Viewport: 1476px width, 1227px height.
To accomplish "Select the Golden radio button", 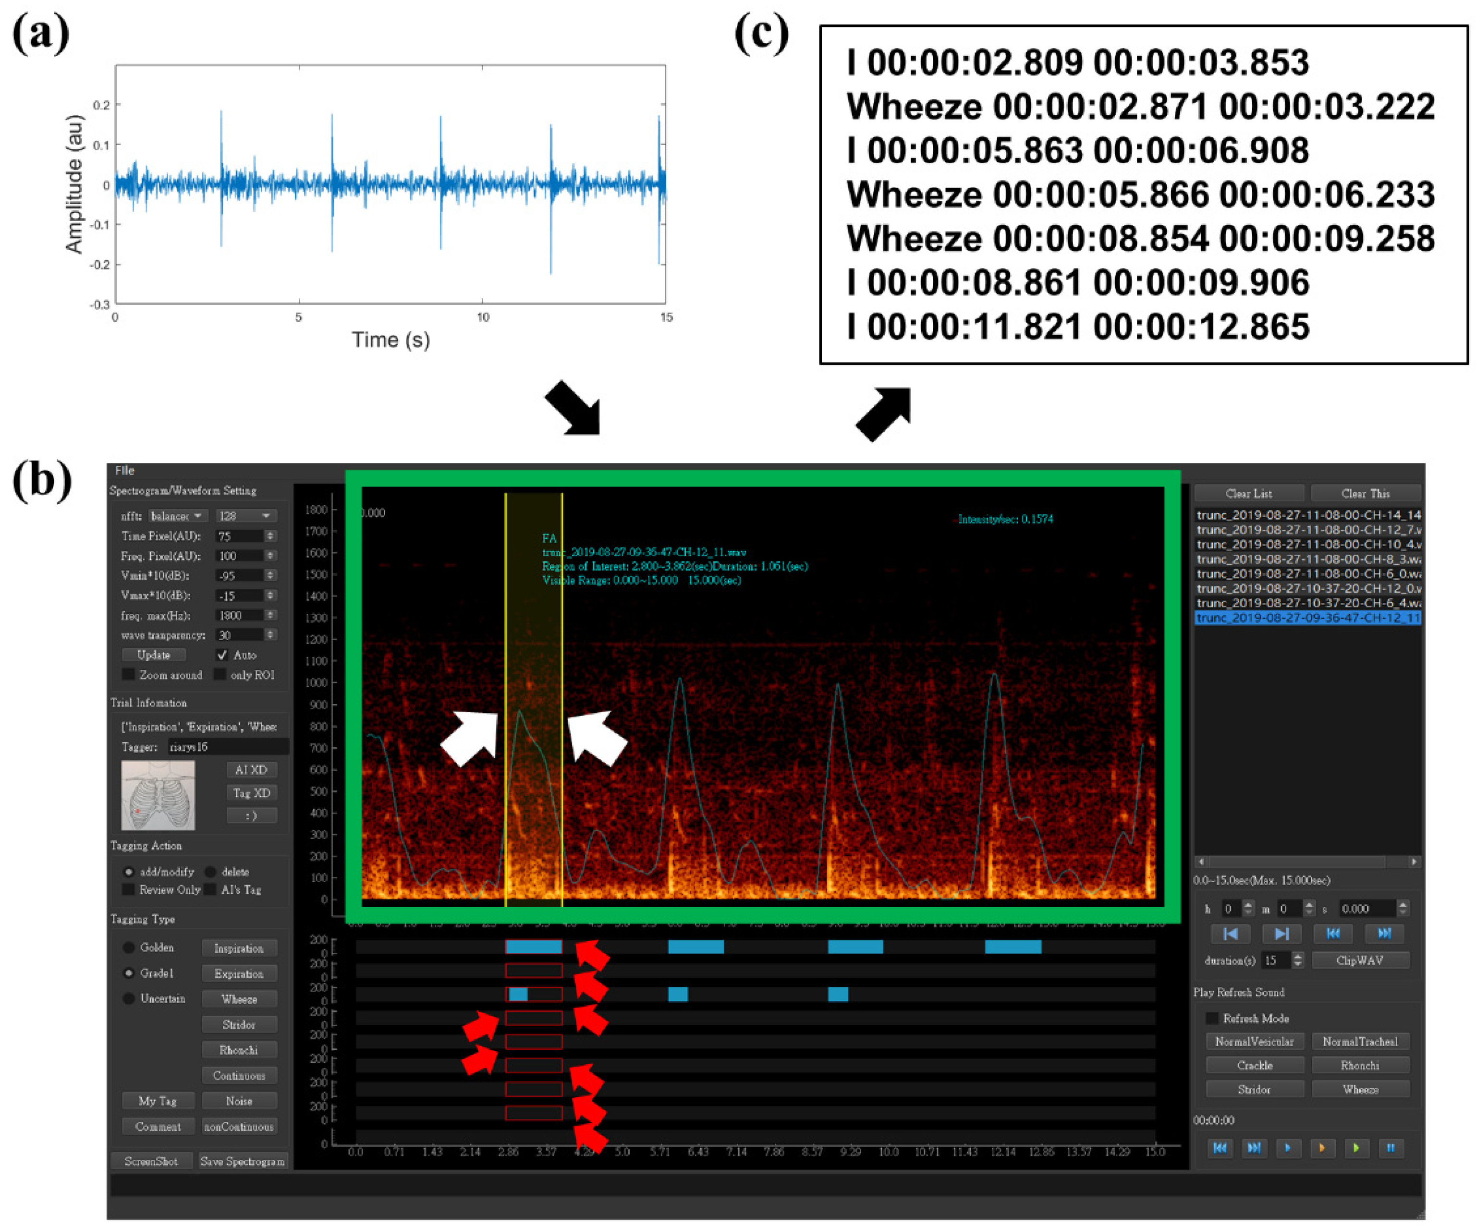I will (x=129, y=948).
